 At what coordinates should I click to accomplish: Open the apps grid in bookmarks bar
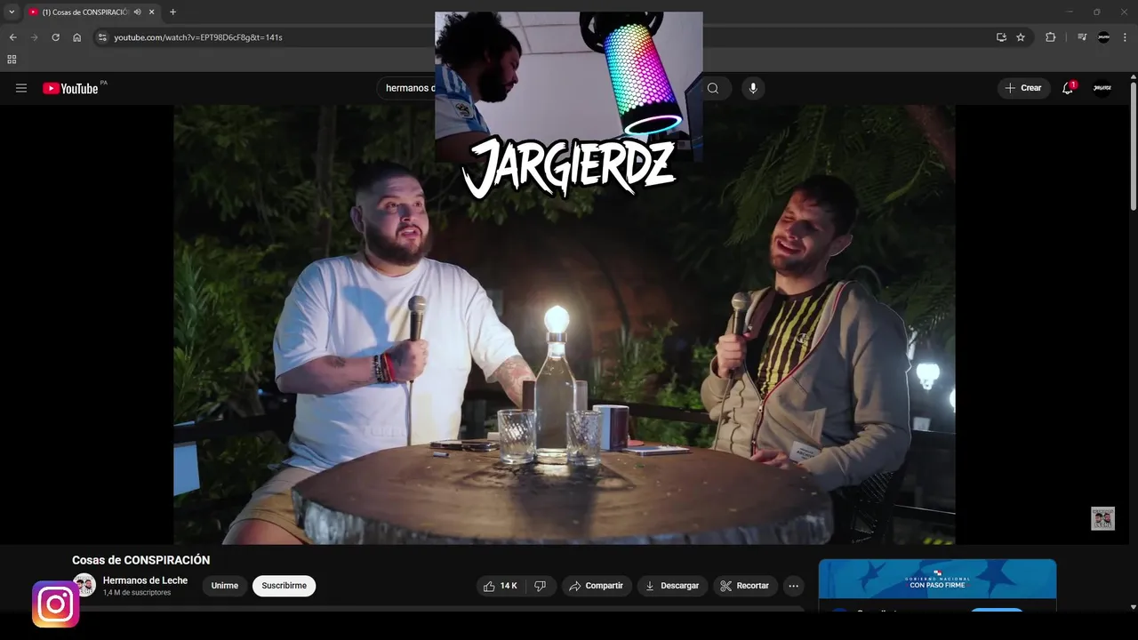click(x=12, y=60)
